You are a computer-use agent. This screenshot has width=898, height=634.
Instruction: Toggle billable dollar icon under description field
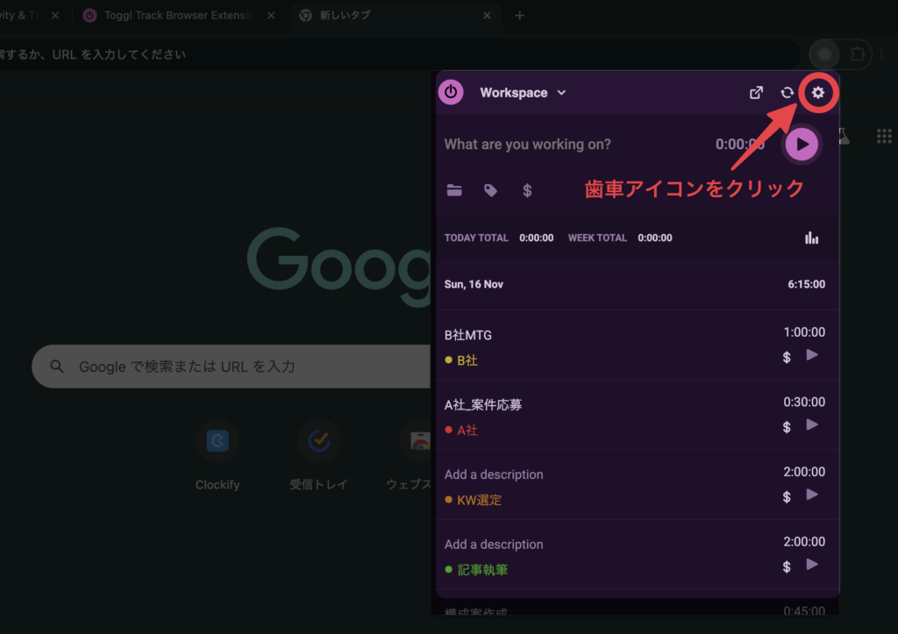click(x=527, y=190)
